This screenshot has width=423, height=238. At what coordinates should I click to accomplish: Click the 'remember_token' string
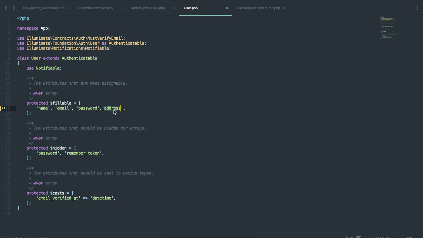click(x=83, y=153)
